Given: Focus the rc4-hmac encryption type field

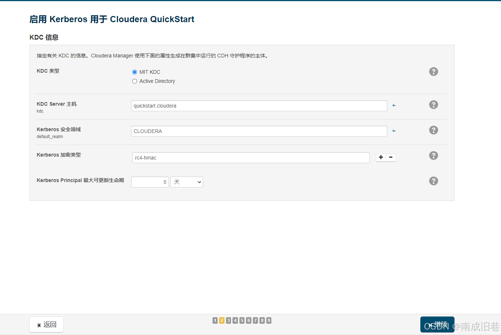Looking at the screenshot, I should coord(251,158).
